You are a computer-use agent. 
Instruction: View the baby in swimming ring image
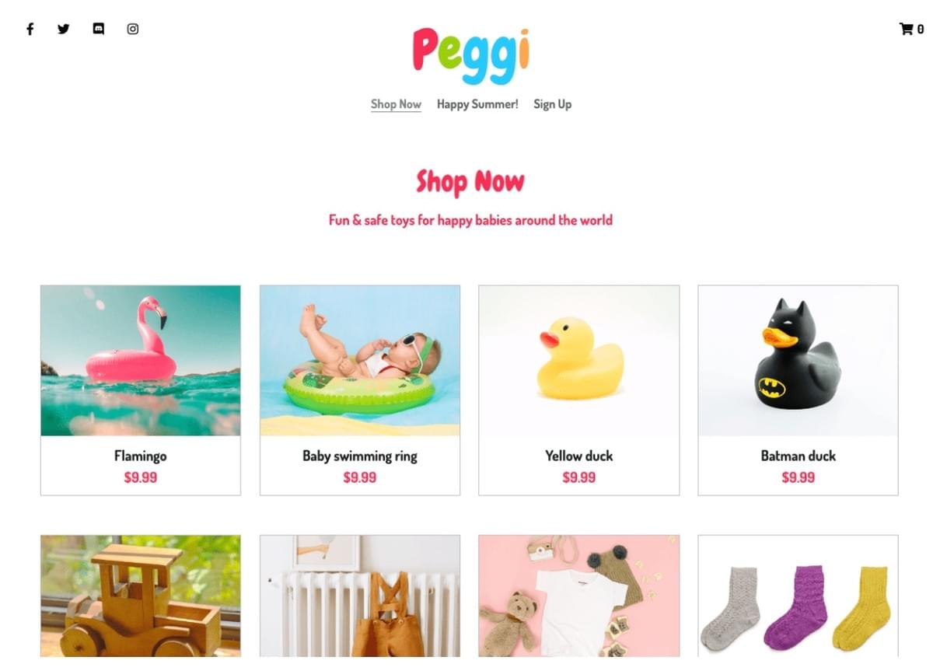tap(360, 361)
